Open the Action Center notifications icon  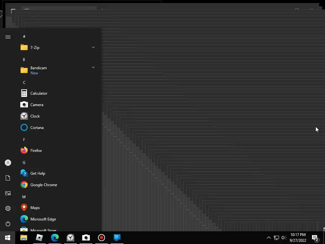pyautogui.click(x=315, y=238)
